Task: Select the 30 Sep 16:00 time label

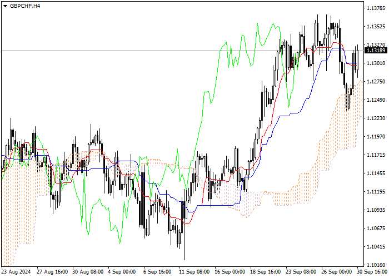Action: click(373, 272)
